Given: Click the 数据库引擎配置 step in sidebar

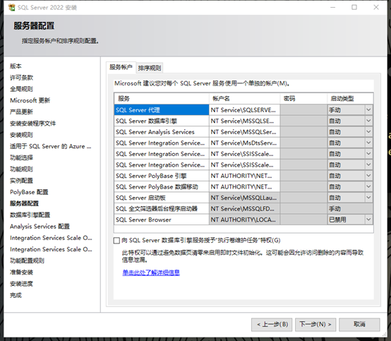Looking at the screenshot, I should 30,215.
